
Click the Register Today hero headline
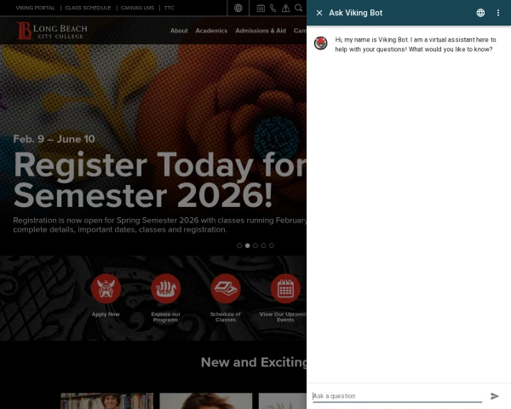point(160,180)
